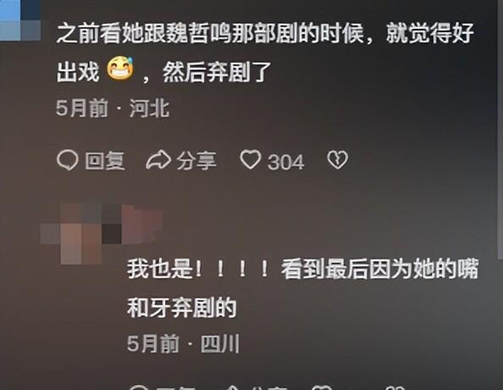Tap the cut-off reply bubble icon at bottom
The width and height of the screenshot is (503, 390).
pos(139,387)
